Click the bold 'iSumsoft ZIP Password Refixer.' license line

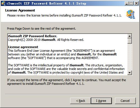coord(33,36)
